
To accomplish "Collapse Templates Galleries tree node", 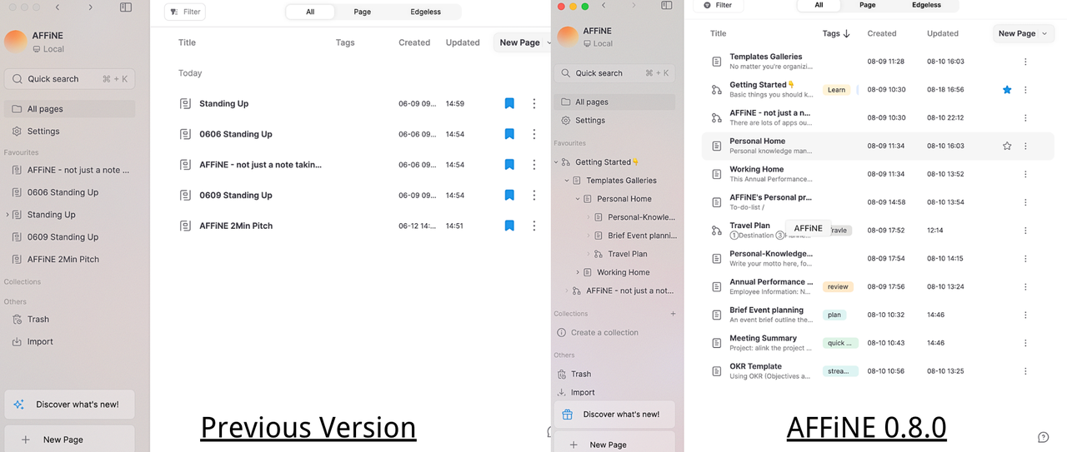I will coord(567,181).
